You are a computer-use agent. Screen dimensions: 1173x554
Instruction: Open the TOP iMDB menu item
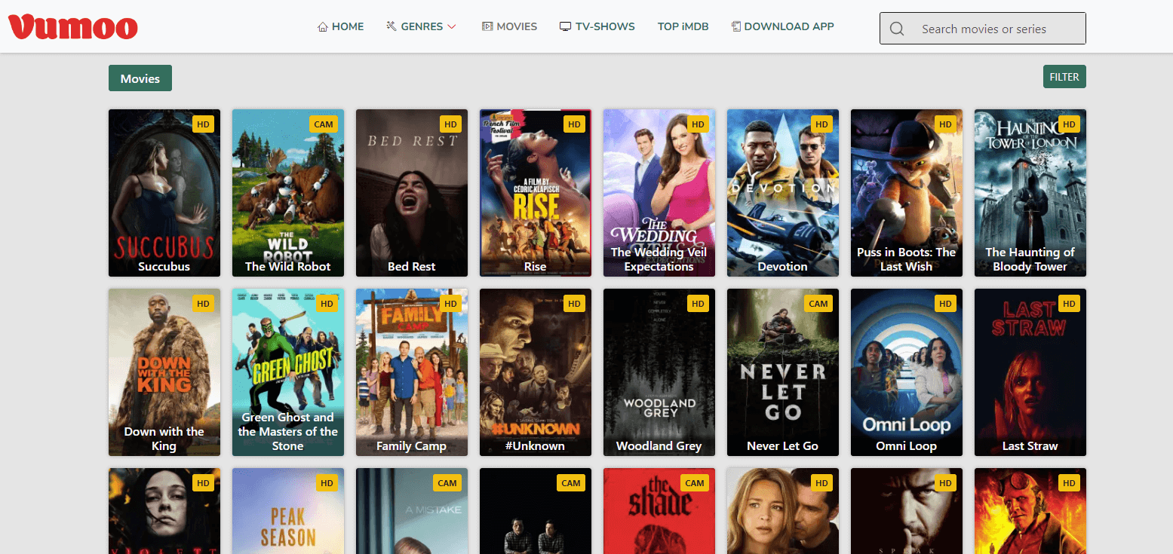pyautogui.click(x=683, y=26)
